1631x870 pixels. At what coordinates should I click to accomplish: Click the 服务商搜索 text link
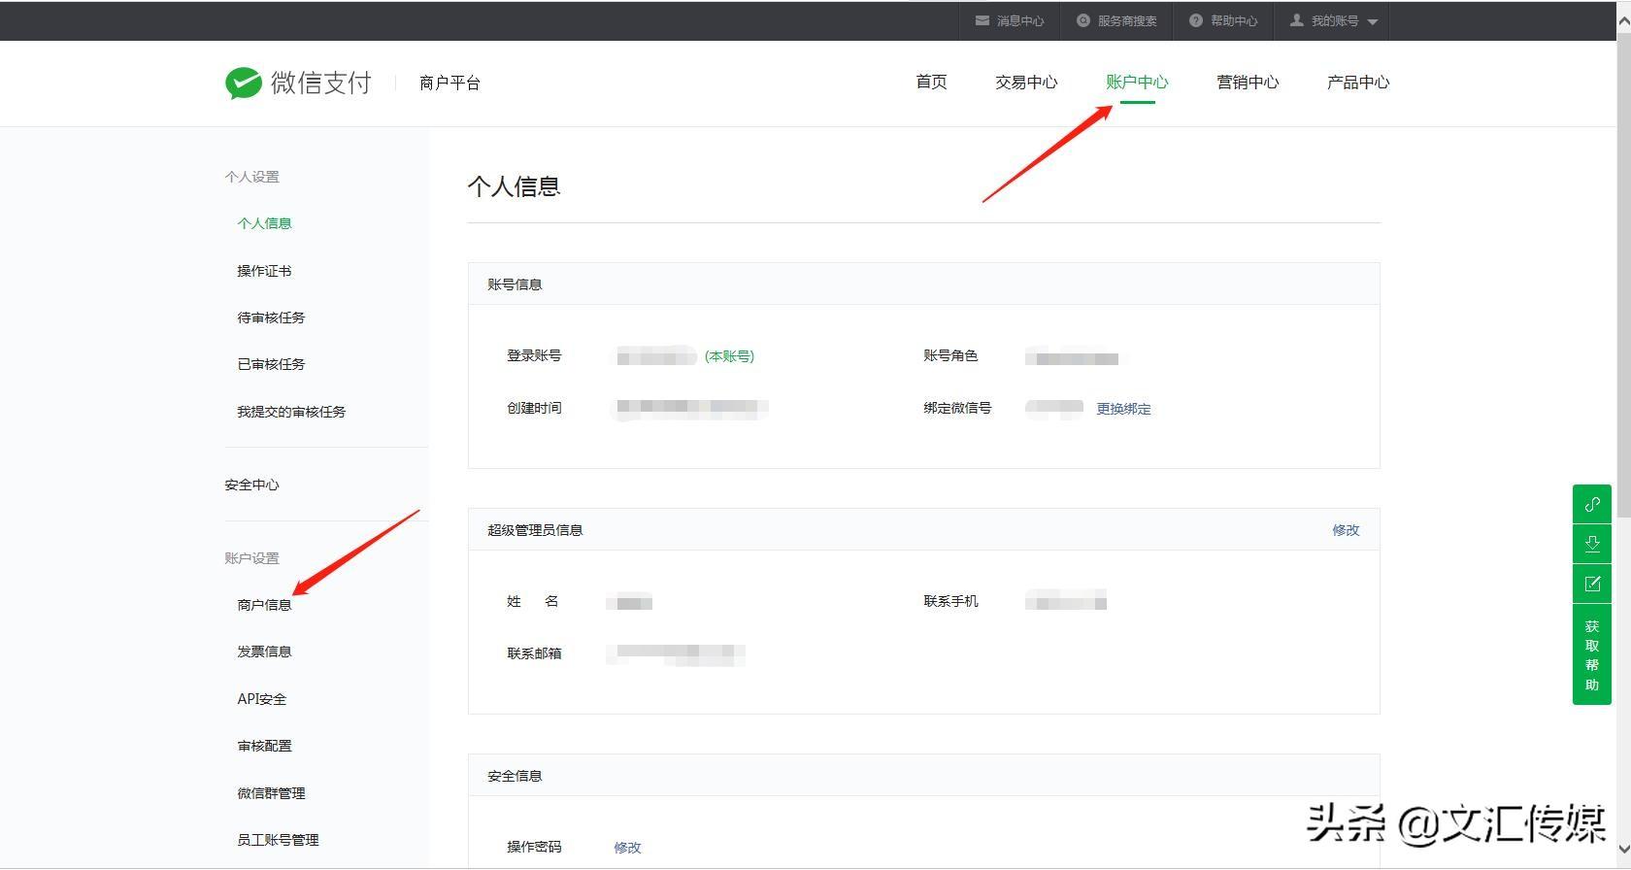pyautogui.click(x=1127, y=20)
